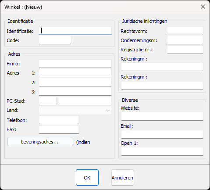Click the postal code field beside PC-Stad
Viewport: 210px width, 190px height.
[47, 101]
